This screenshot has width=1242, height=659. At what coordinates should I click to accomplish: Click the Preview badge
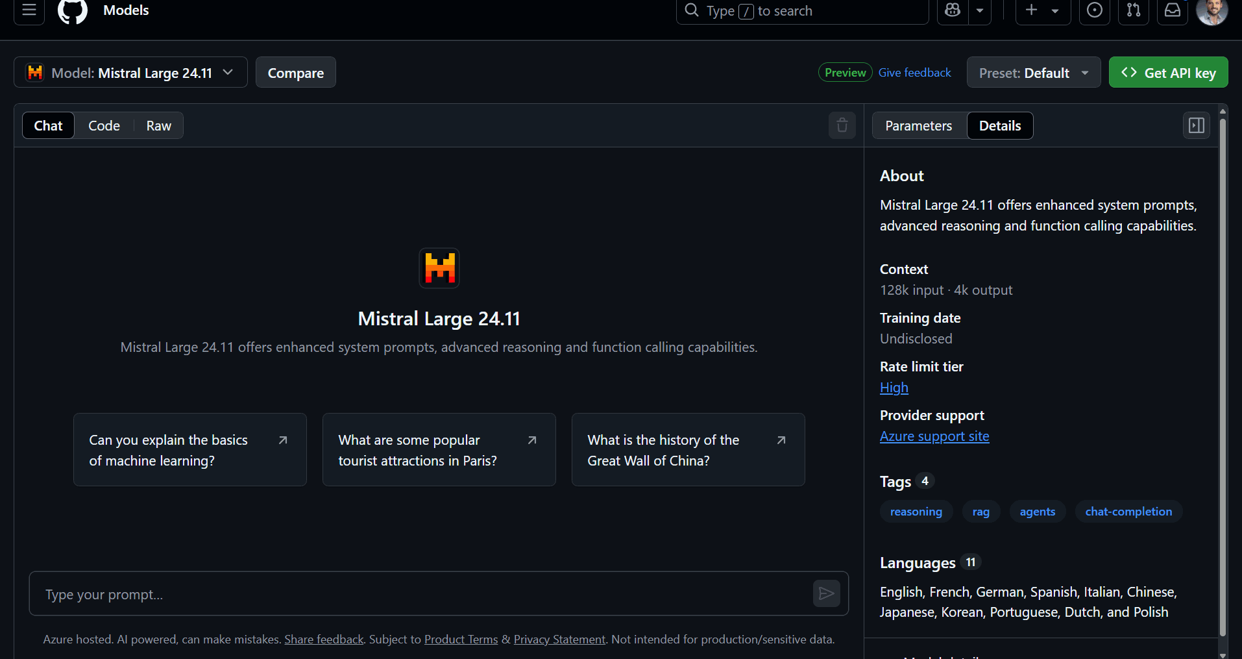845,72
